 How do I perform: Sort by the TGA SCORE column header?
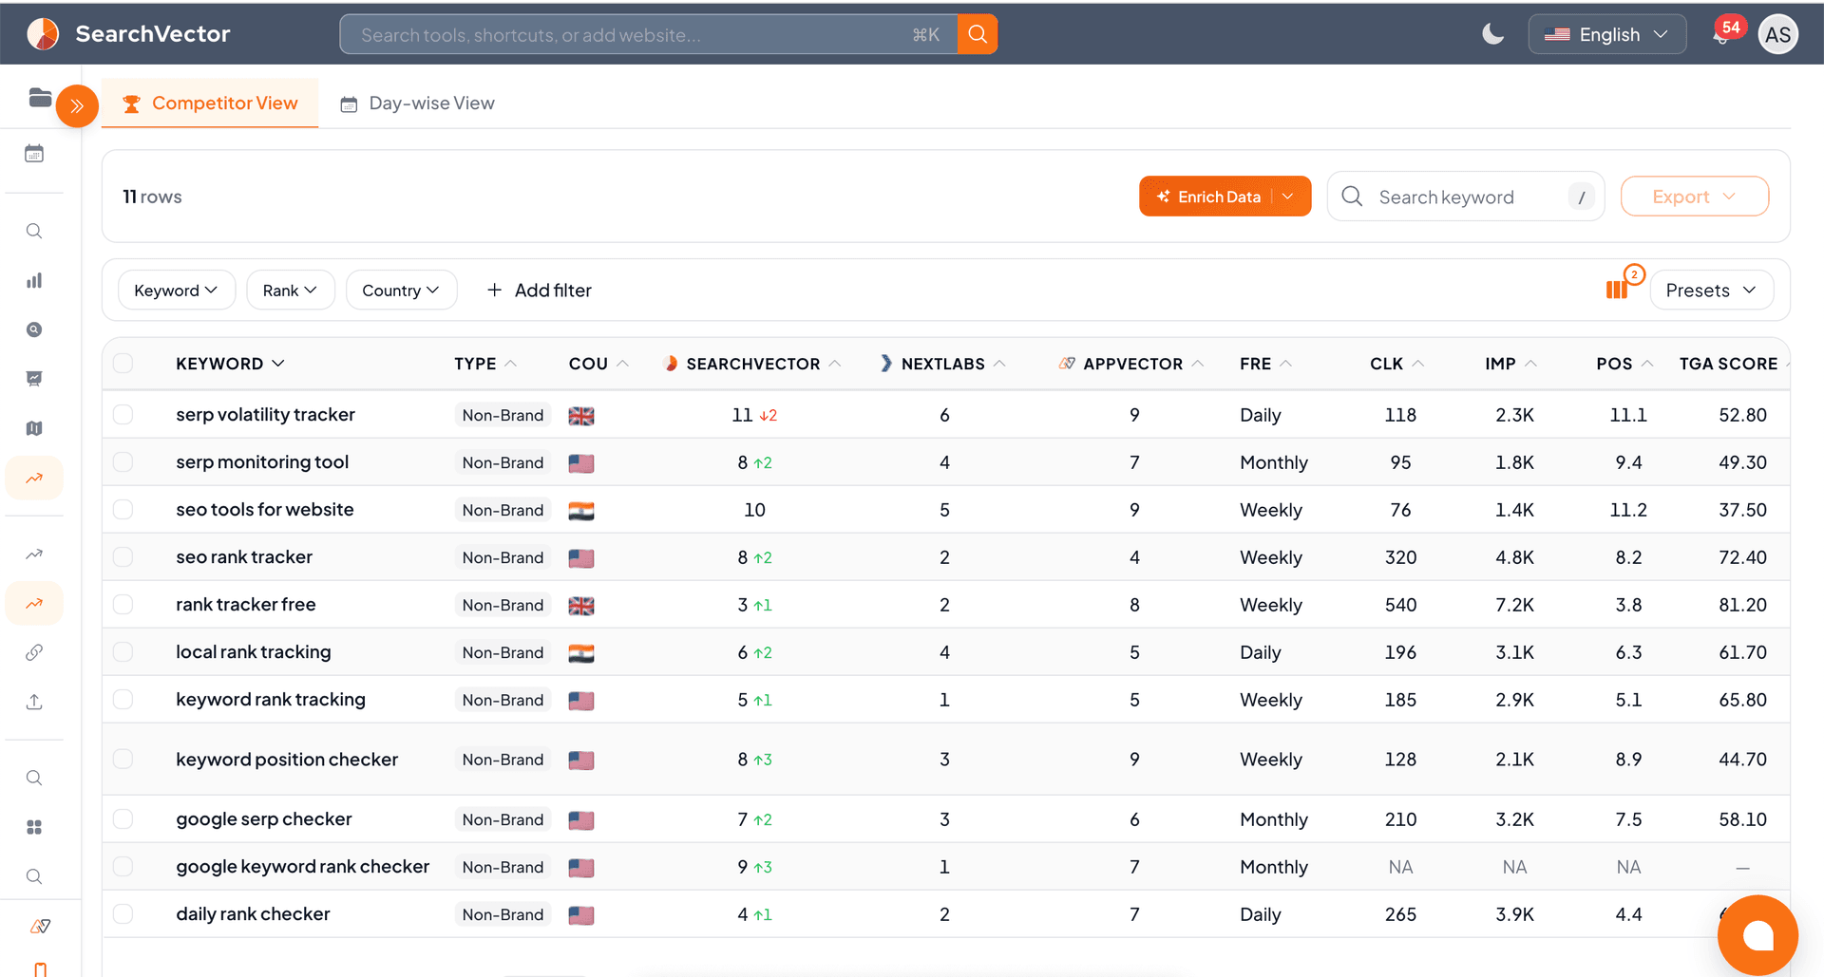[x=1728, y=364]
